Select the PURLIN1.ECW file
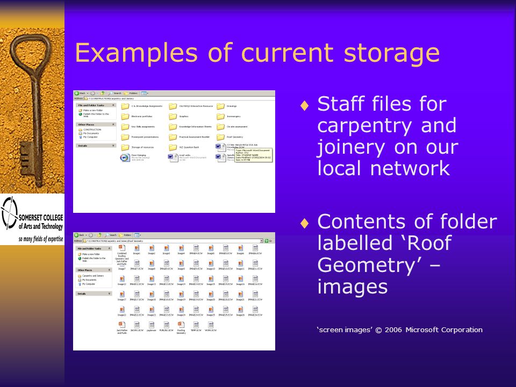The width and height of the screenshot is (516, 387). [x=166, y=327]
